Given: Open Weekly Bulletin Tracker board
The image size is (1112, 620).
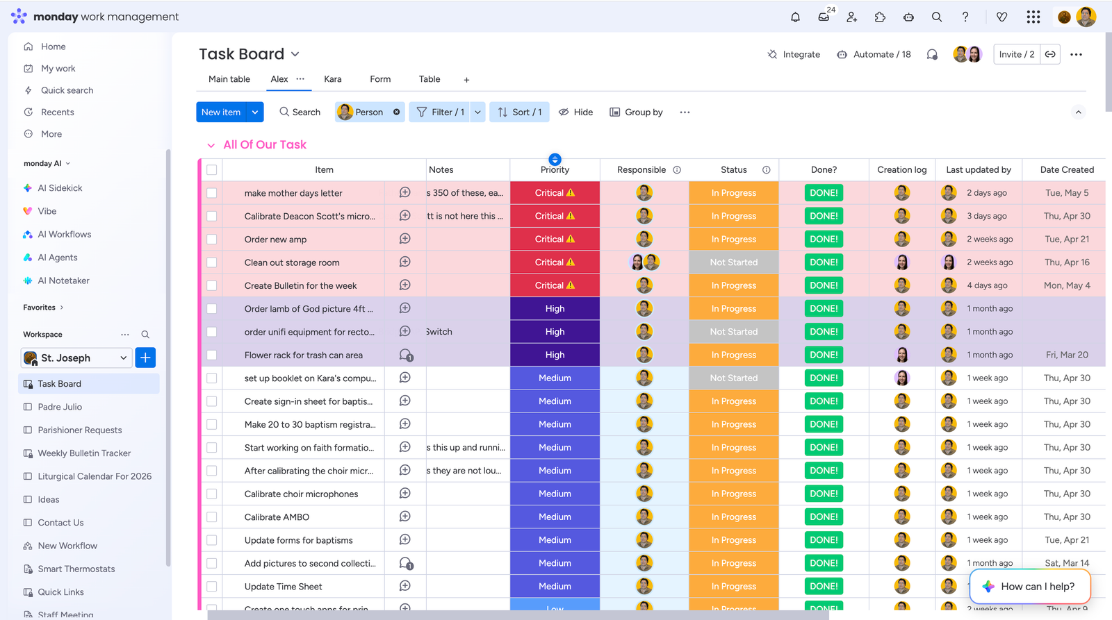Looking at the screenshot, I should click(84, 453).
